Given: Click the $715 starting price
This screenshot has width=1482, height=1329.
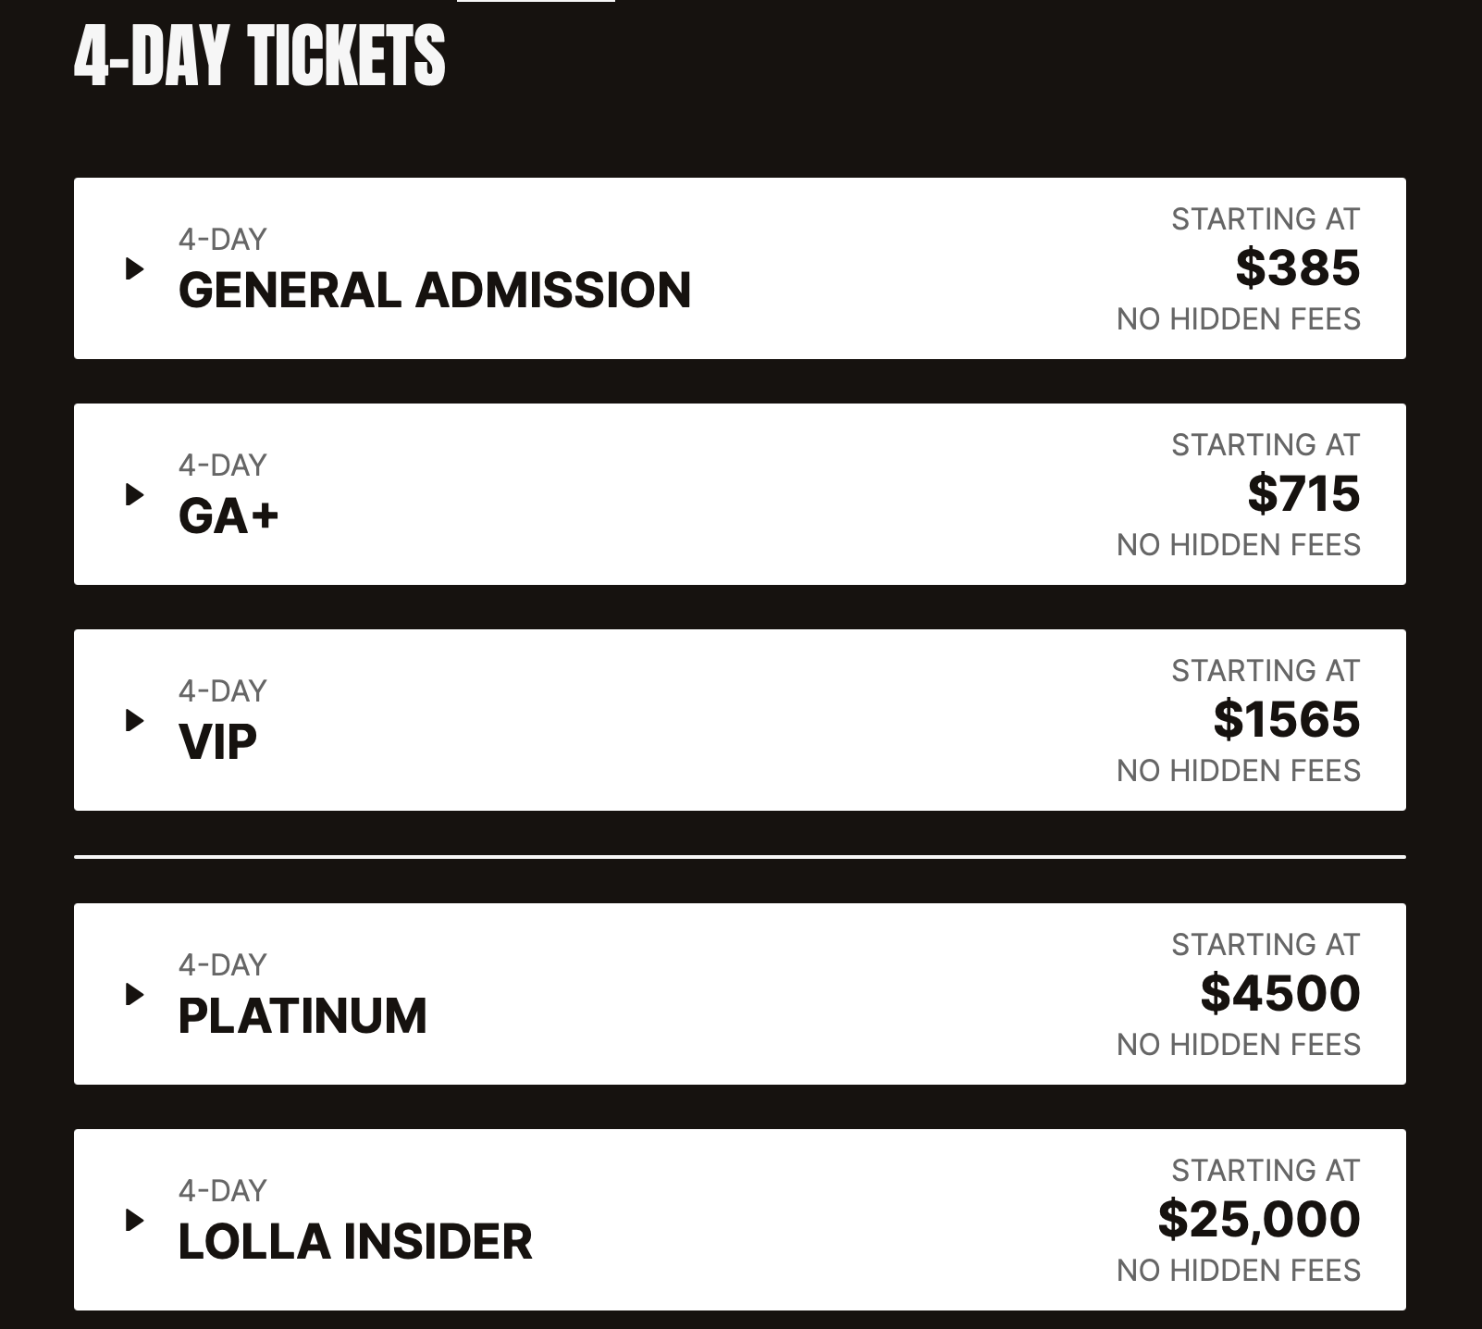Looking at the screenshot, I should (1303, 493).
